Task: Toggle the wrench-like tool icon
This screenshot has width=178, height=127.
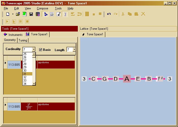Action: [65, 14]
